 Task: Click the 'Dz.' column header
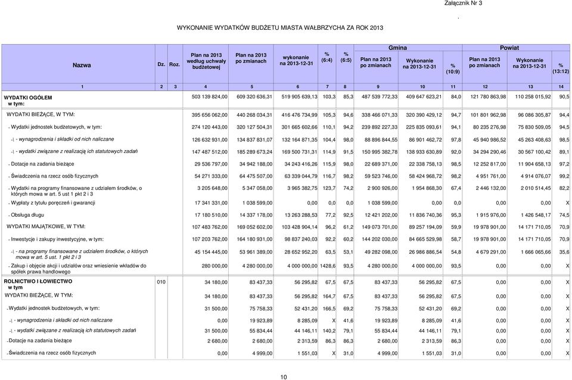(161, 64)
